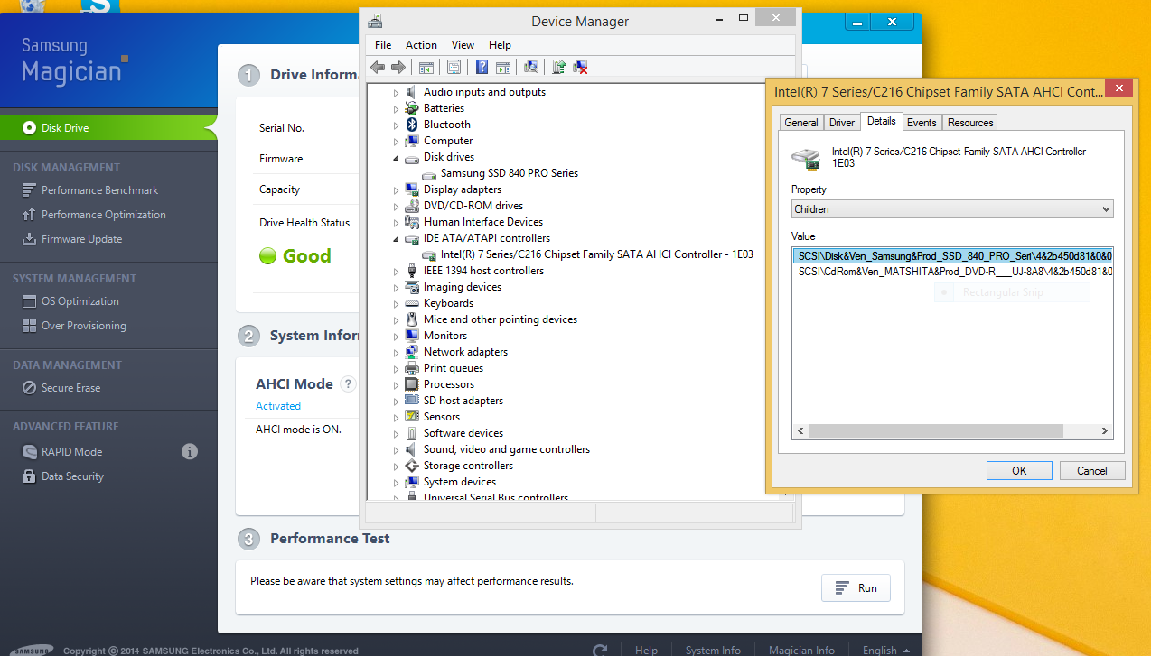Click the Monitors icon in the device tree
Screen dimensions: 1151x656
coord(412,336)
